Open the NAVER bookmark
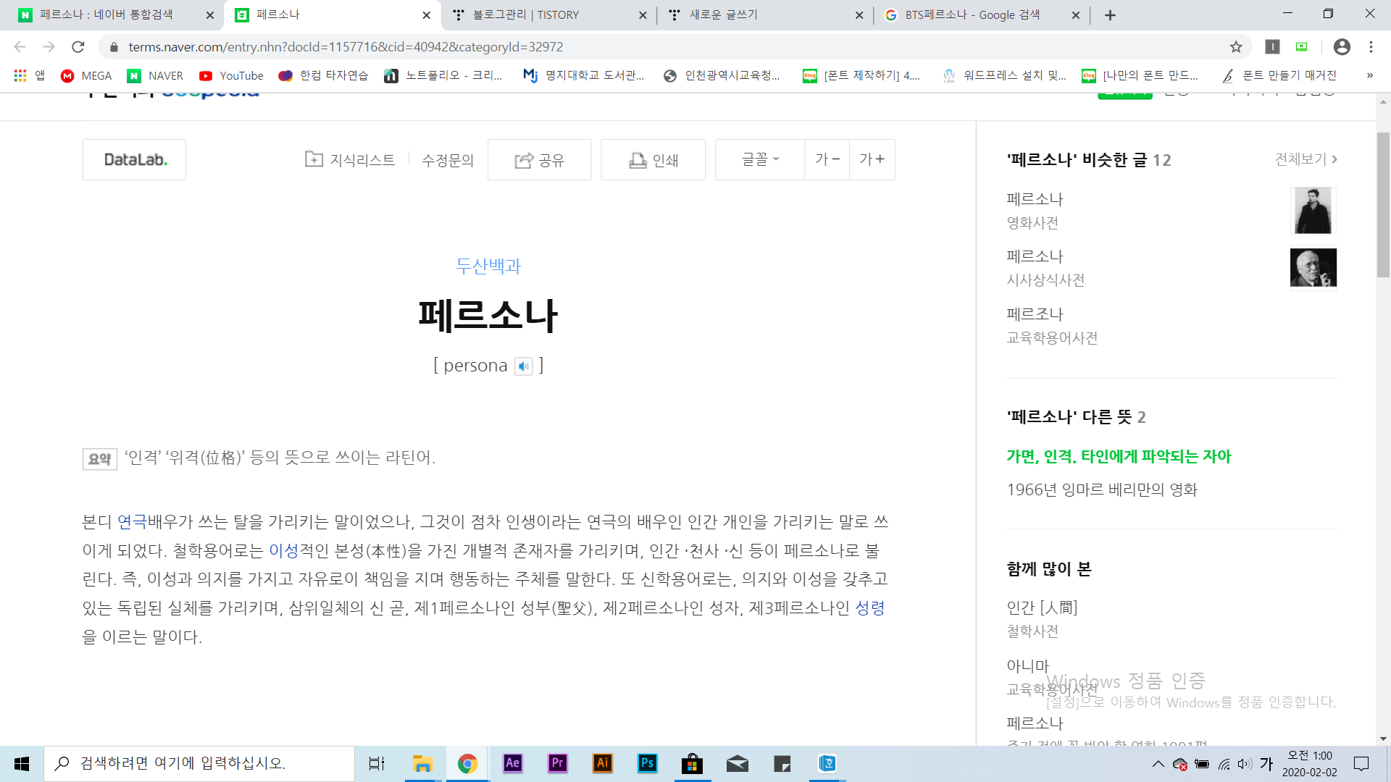This screenshot has width=1391, height=782. point(155,75)
